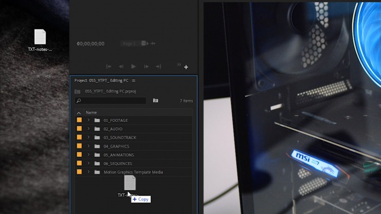Click the project search filter bin icon
The image size is (381, 214).
[155, 101]
